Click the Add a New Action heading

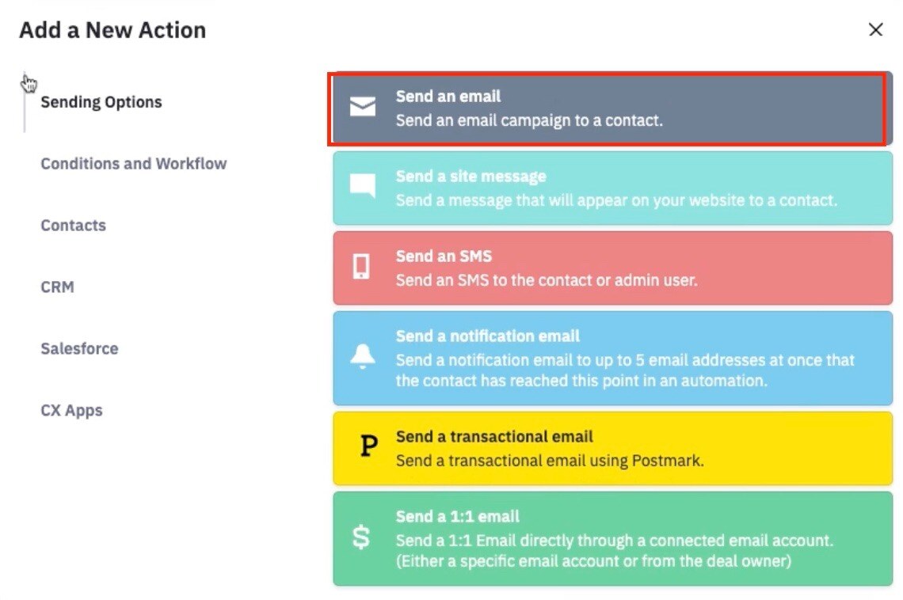click(112, 30)
